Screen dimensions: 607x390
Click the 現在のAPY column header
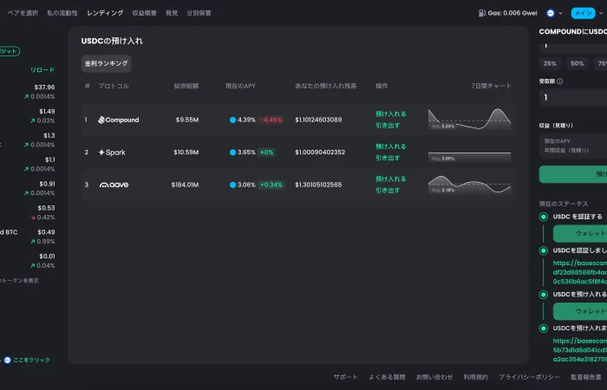click(x=240, y=86)
